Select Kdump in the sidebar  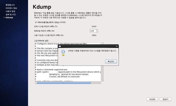click(x=9, y=18)
